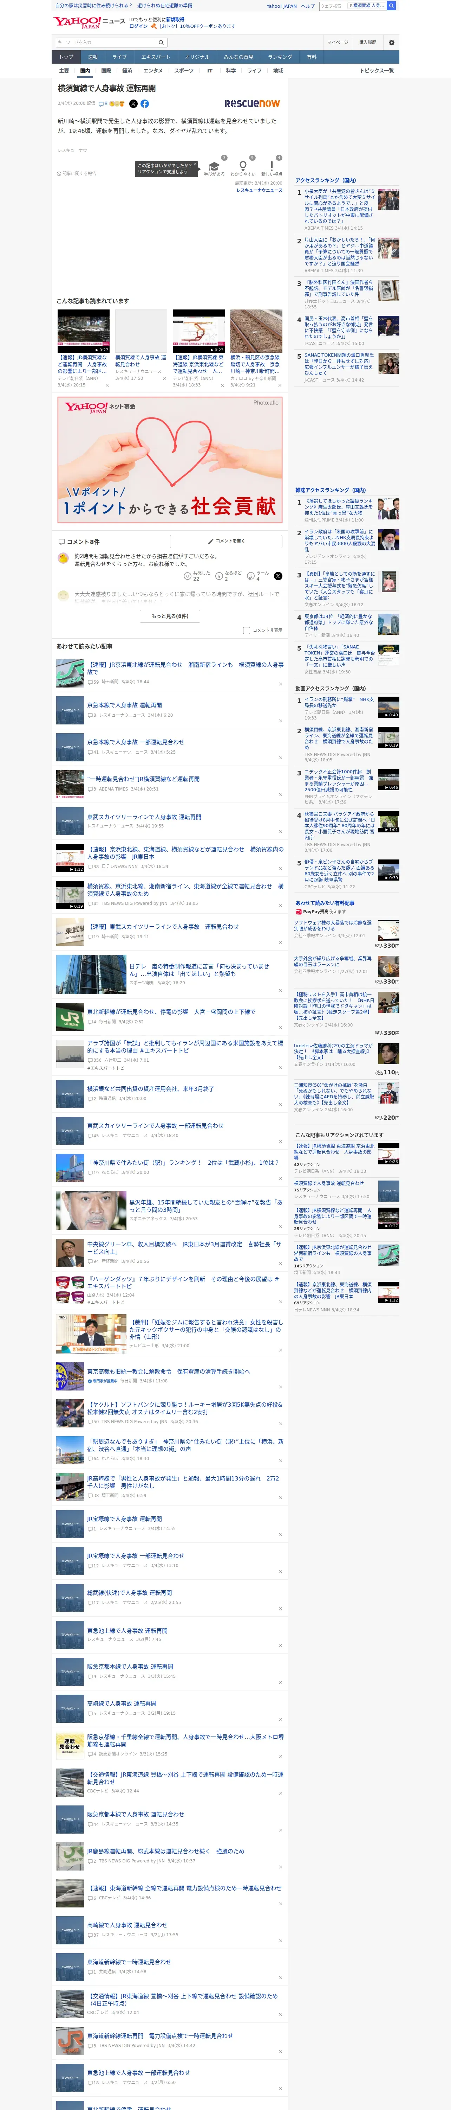Image resolution: width=451 pixels, height=2110 pixels.
Task: Play NHK支局長の解説 ranking video thumbnail
Action: (x=389, y=708)
